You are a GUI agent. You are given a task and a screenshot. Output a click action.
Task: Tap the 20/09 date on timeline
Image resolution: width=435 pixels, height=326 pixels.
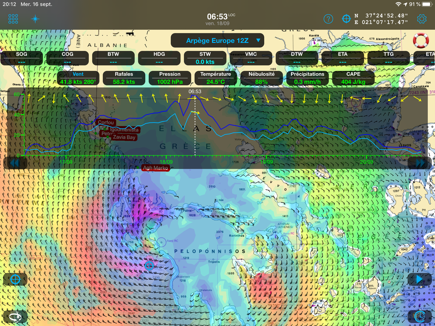[367, 162]
